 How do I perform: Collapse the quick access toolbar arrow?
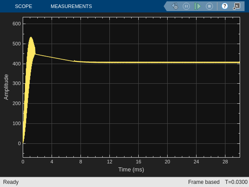[165, 6]
